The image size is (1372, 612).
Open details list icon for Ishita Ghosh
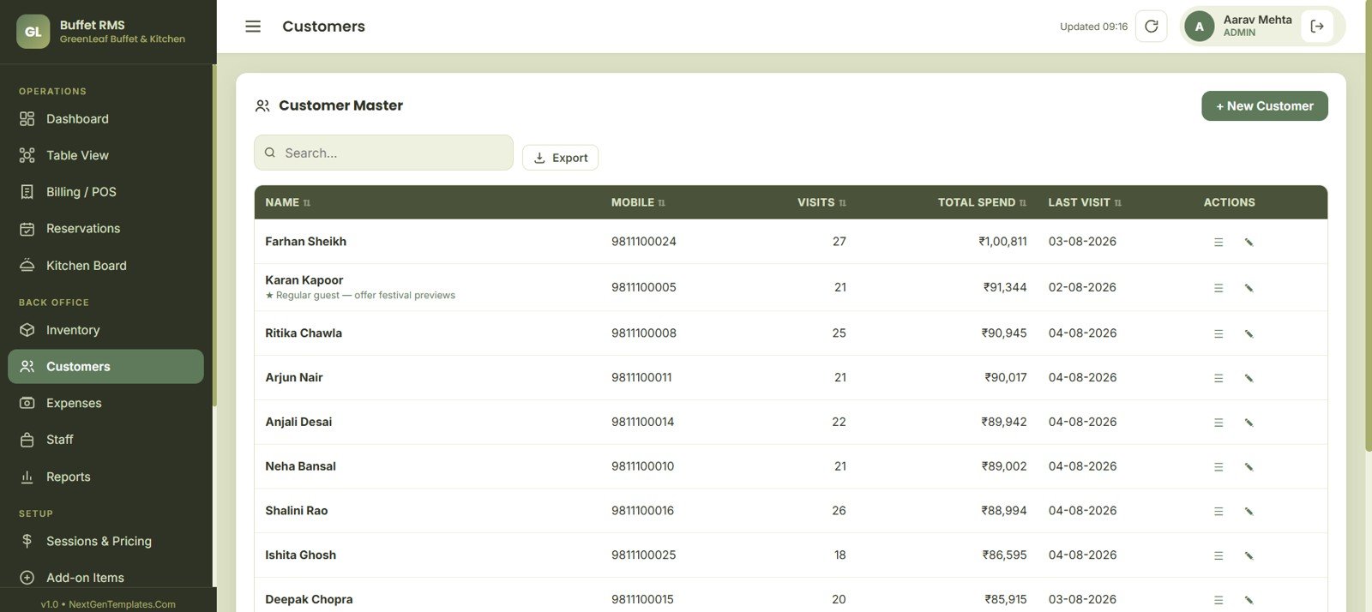(x=1219, y=556)
